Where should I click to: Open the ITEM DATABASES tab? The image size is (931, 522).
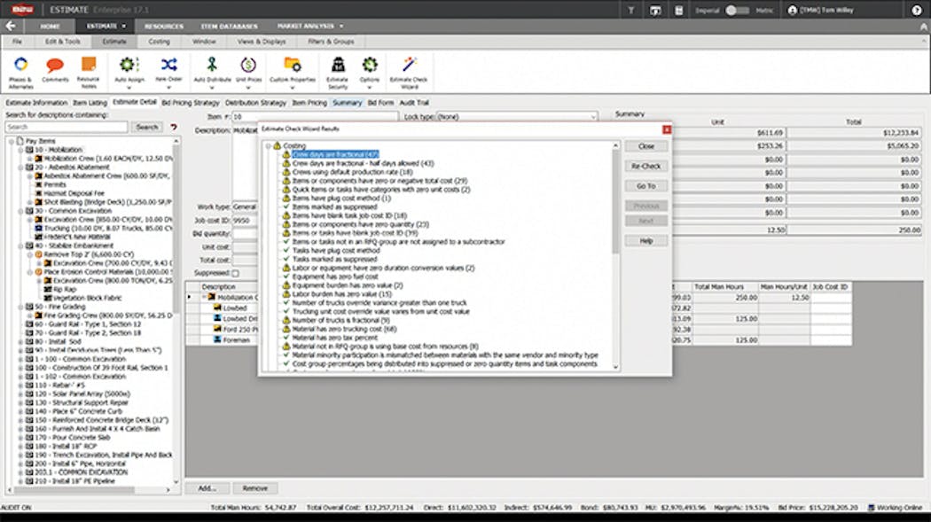229,26
